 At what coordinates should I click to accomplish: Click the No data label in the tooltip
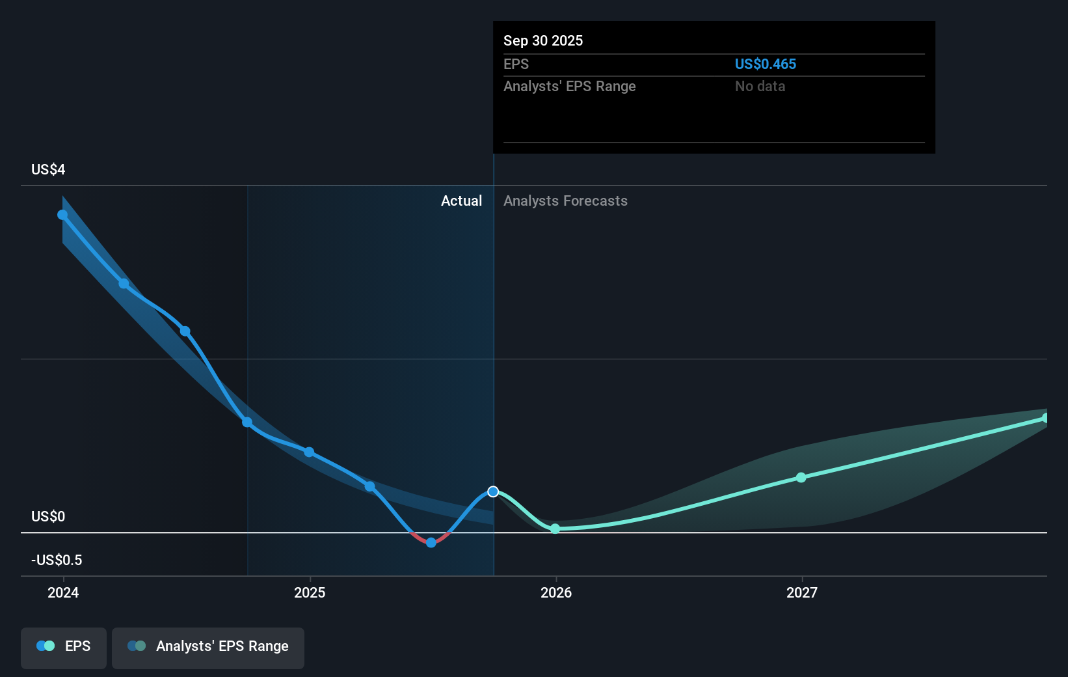click(x=760, y=86)
